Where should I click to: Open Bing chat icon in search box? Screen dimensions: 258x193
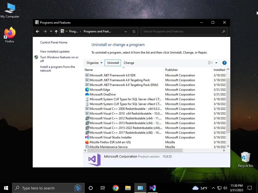tap(78, 188)
